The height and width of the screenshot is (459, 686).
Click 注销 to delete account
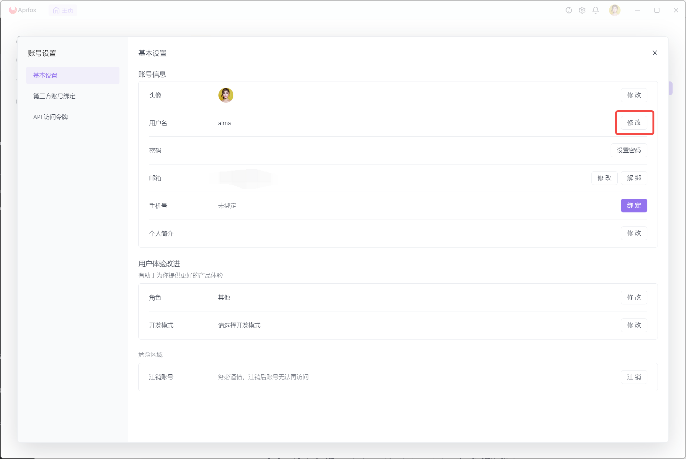(634, 377)
